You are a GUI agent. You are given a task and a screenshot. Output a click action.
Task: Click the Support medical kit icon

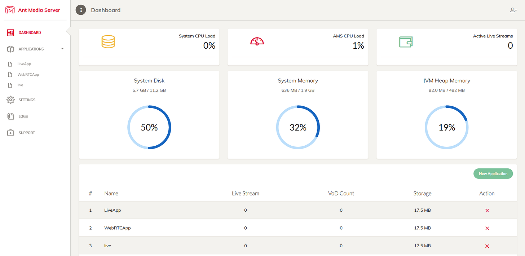pos(10,133)
